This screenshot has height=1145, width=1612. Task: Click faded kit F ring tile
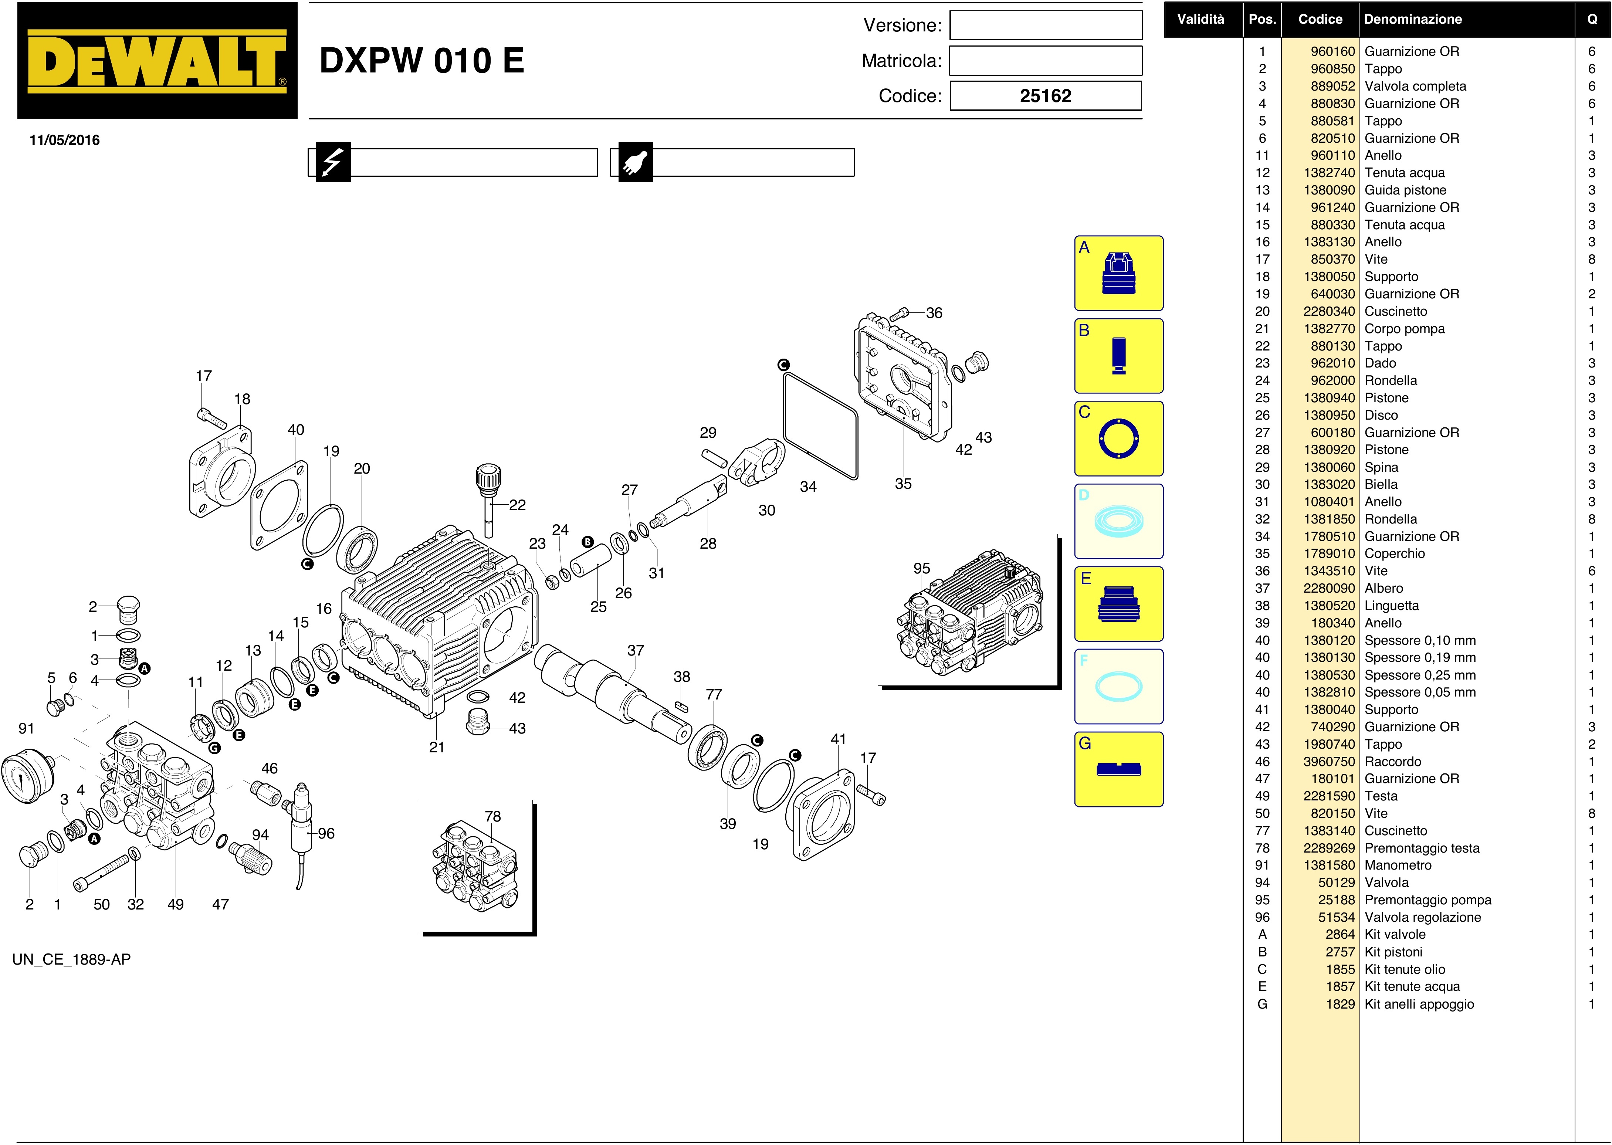tap(1118, 686)
